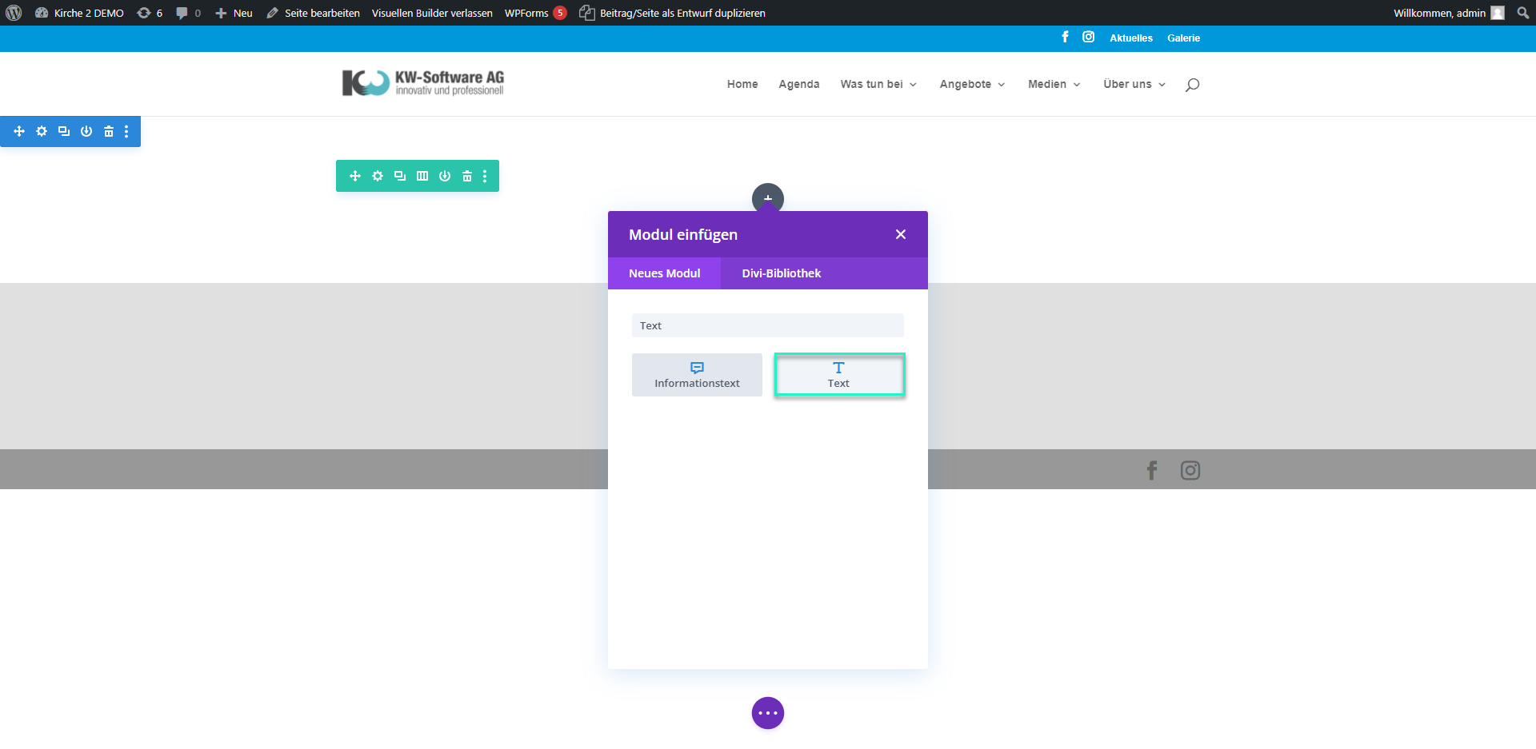Insert the Text module
This screenshot has width=1536, height=749.
point(838,375)
